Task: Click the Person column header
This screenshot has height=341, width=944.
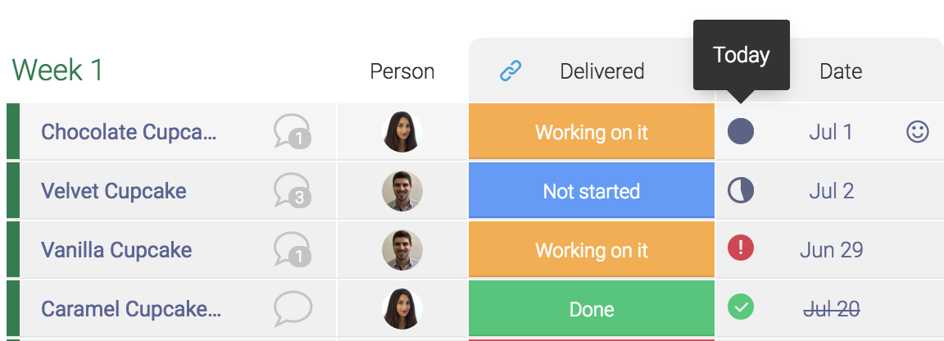Action: [x=402, y=71]
